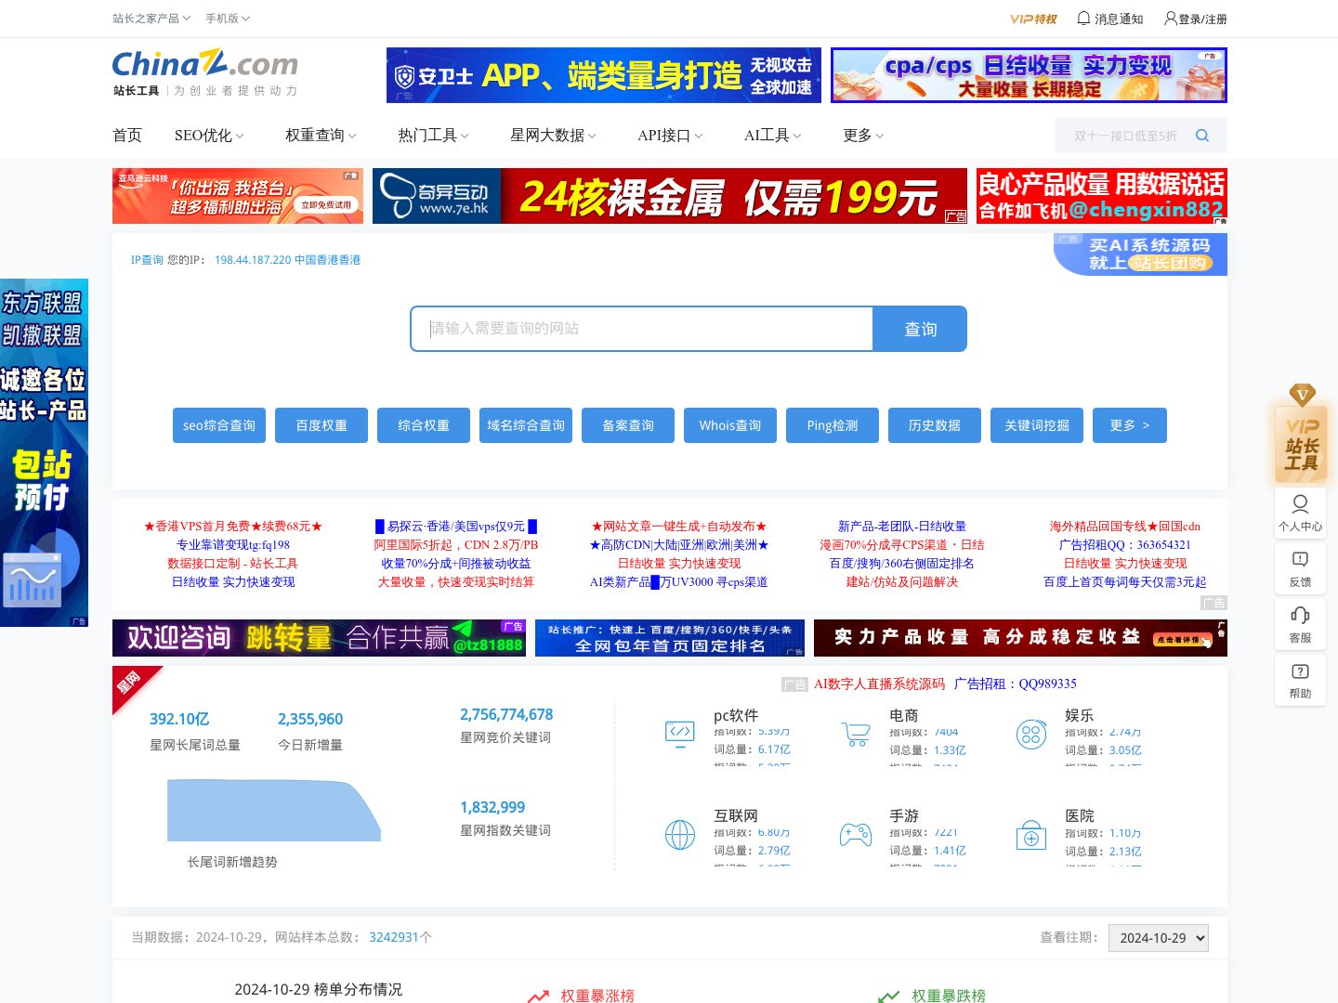Click the login/register user icon
This screenshot has width=1338, height=1003.
click(1170, 18)
